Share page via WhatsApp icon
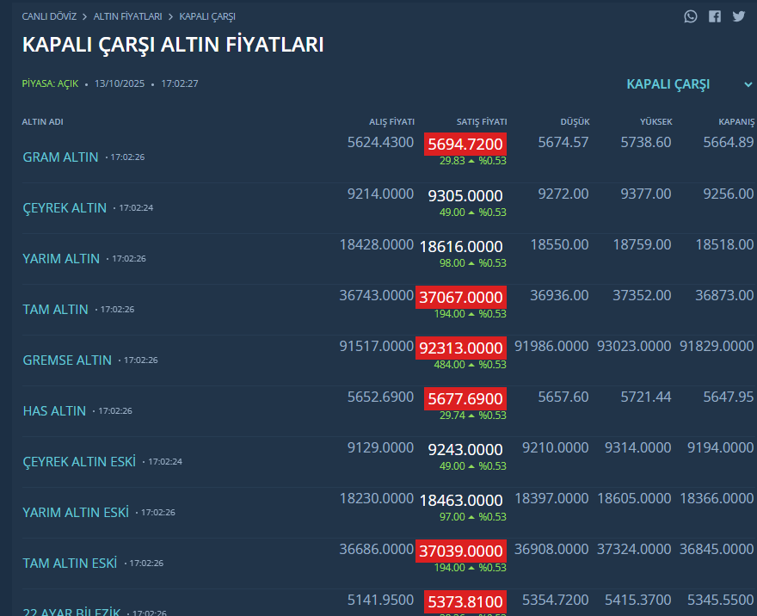757x616 pixels. [x=691, y=16]
